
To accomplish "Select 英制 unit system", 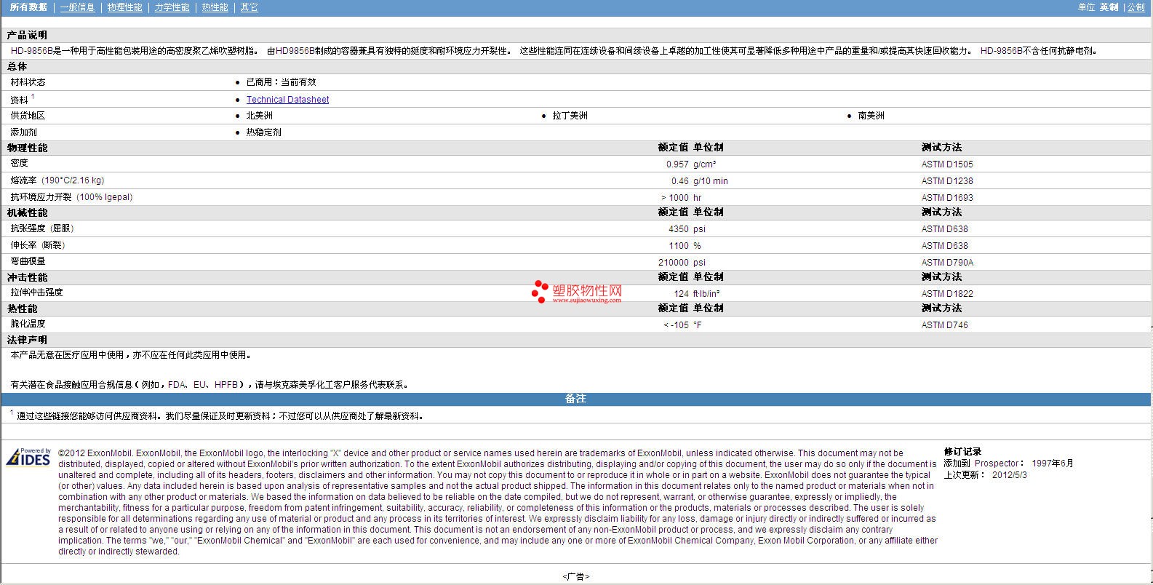I will (1109, 7).
